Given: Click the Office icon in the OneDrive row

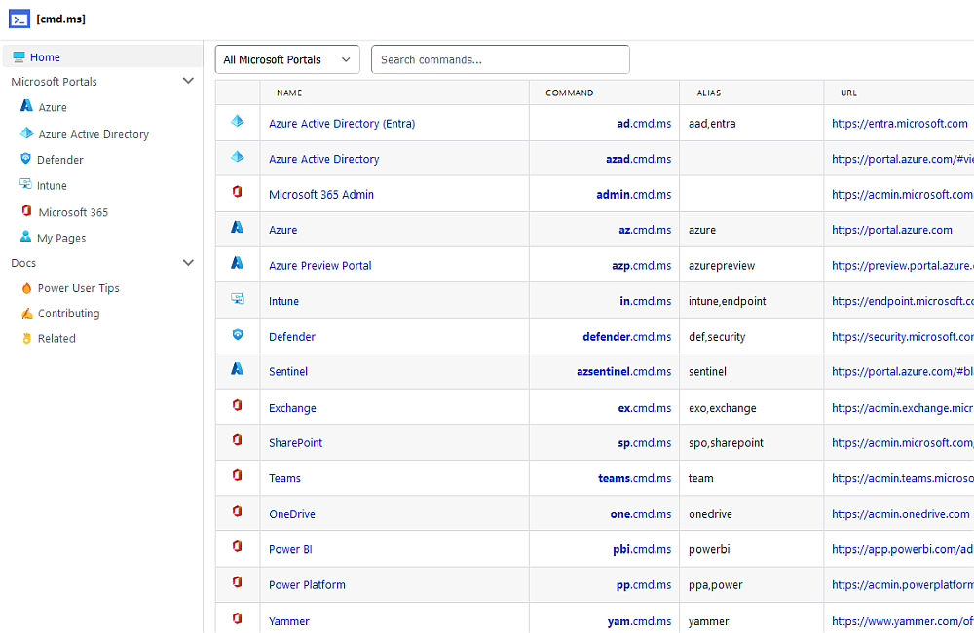Looking at the screenshot, I should 238,511.
